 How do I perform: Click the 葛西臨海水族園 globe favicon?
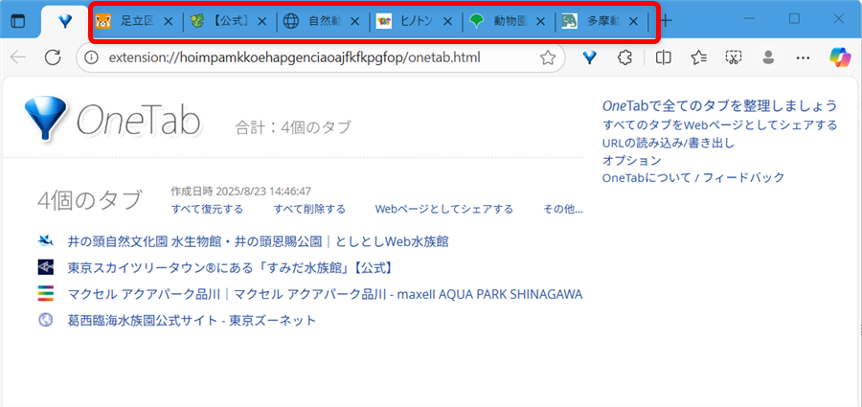coord(46,320)
